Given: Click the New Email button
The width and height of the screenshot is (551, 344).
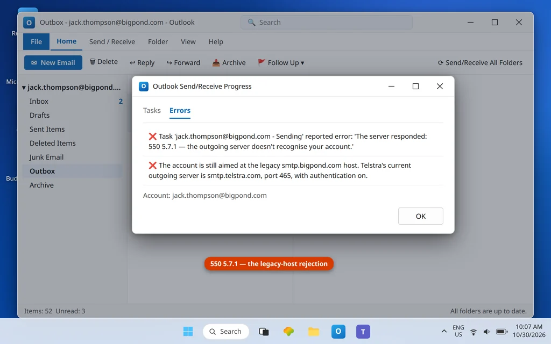Looking at the screenshot, I should pos(53,62).
